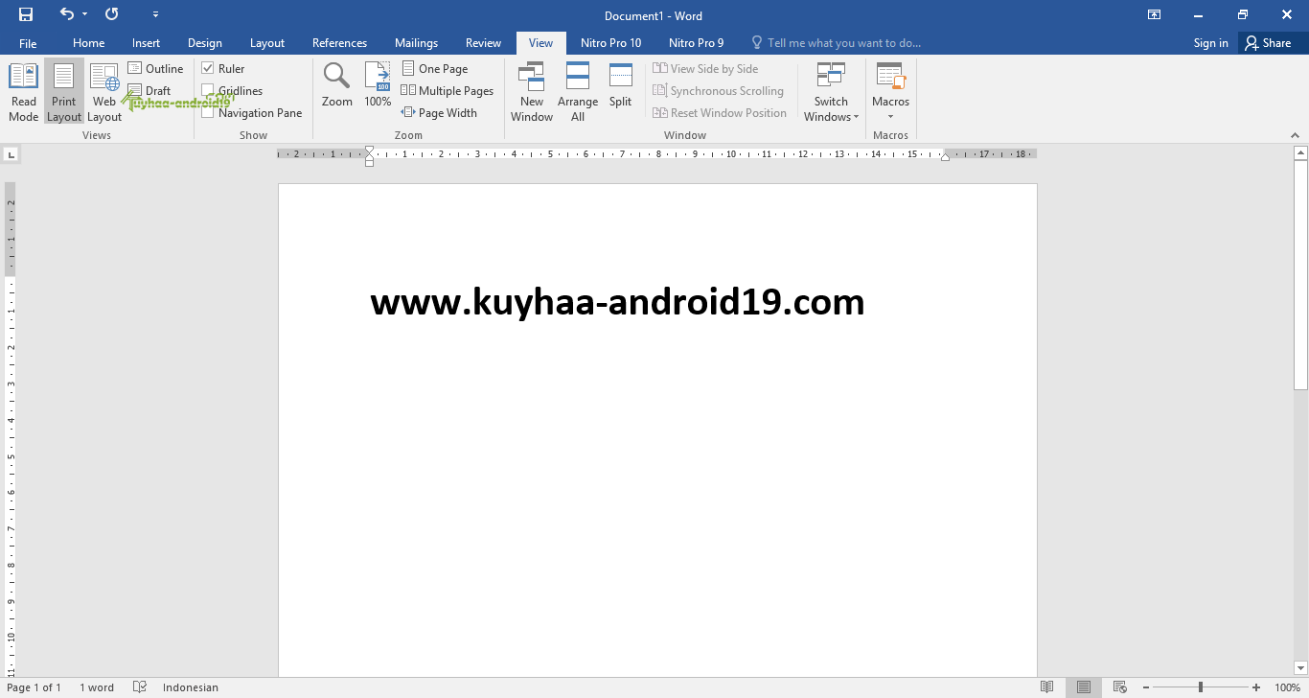The height and width of the screenshot is (698, 1309).
Task: Click the vertical scrollbar down arrow
Action: pyautogui.click(x=1300, y=668)
